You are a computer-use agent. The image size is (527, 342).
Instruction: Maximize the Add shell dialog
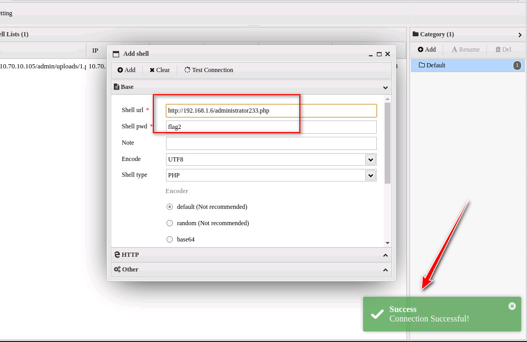tap(379, 54)
